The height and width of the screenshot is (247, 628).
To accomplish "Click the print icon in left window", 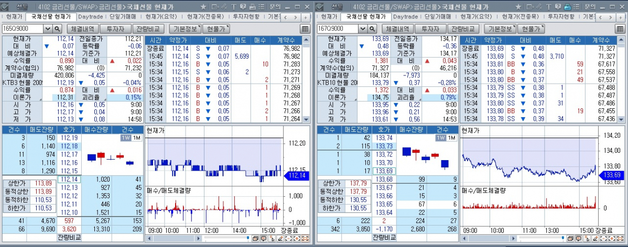I will click(x=252, y=7).
